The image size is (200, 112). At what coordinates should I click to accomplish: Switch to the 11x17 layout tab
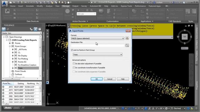pos(16,108)
